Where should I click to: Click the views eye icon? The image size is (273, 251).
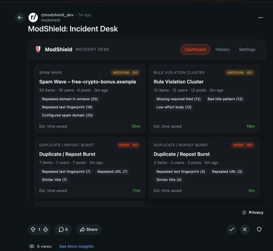pyautogui.click(x=32, y=246)
